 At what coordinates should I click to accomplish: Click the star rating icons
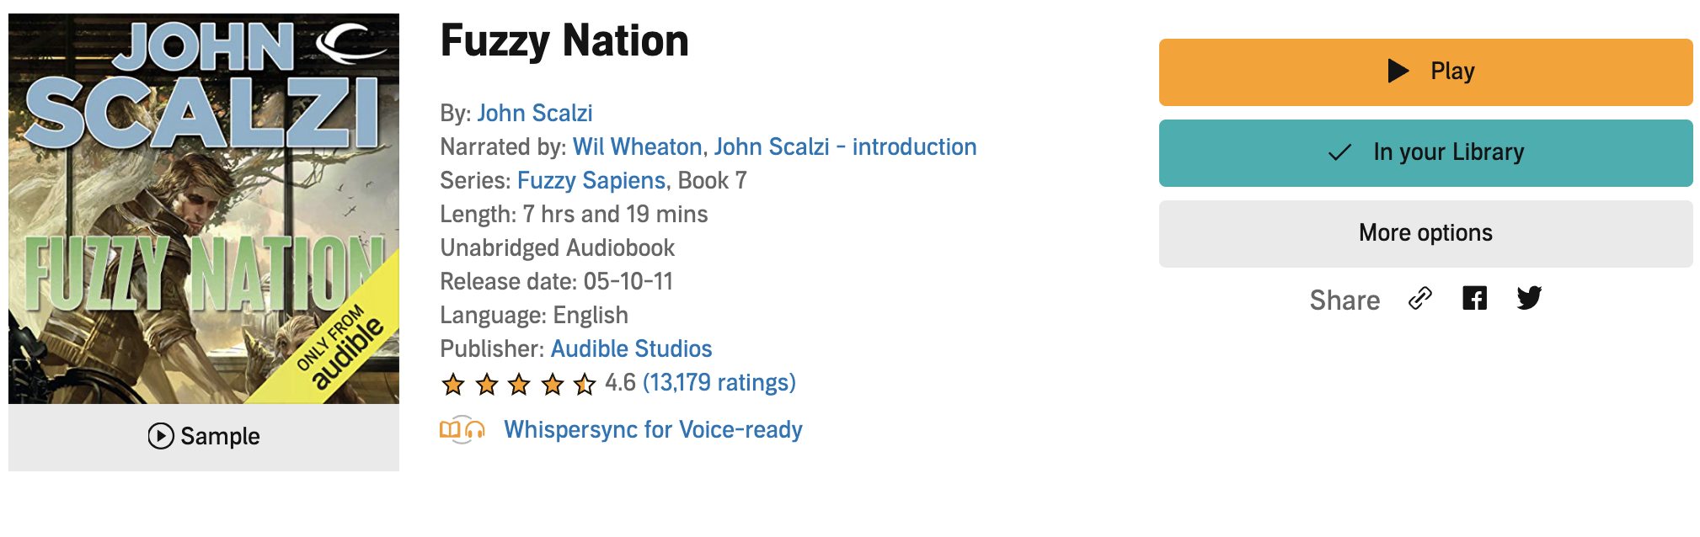518,385
